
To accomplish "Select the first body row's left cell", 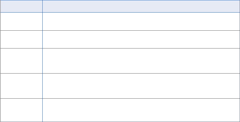I will pos(21,21).
